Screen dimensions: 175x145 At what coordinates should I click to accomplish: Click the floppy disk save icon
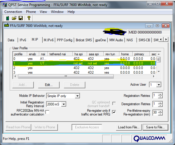21,18
